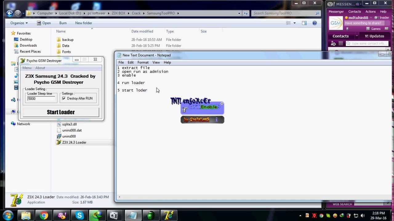This screenshot has height=221, width=394.
Task: Click the Z3X BOX segment in the address bar
Action: click(119, 13)
